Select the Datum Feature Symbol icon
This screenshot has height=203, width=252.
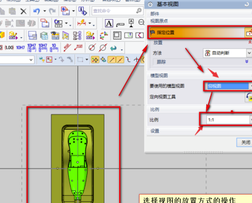131,23
